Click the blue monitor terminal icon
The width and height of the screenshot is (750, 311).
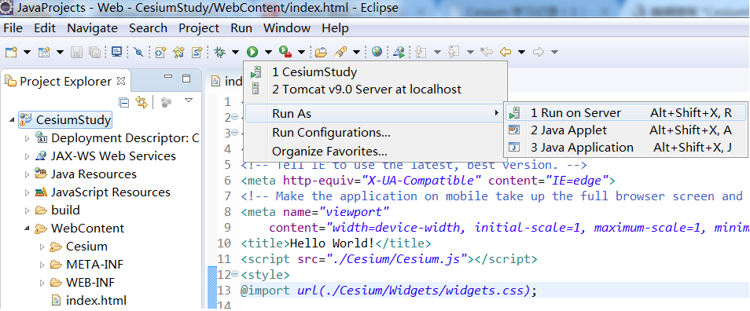pyautogui.click(x=116, y=52)
